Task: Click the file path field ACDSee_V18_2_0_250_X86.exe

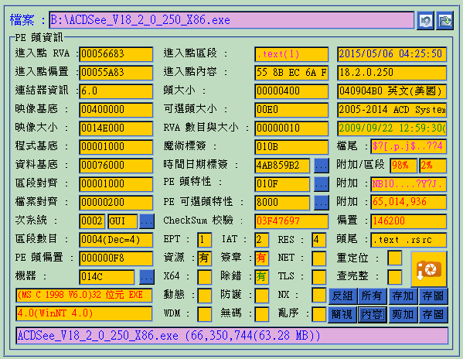Action: coord(232,20)
